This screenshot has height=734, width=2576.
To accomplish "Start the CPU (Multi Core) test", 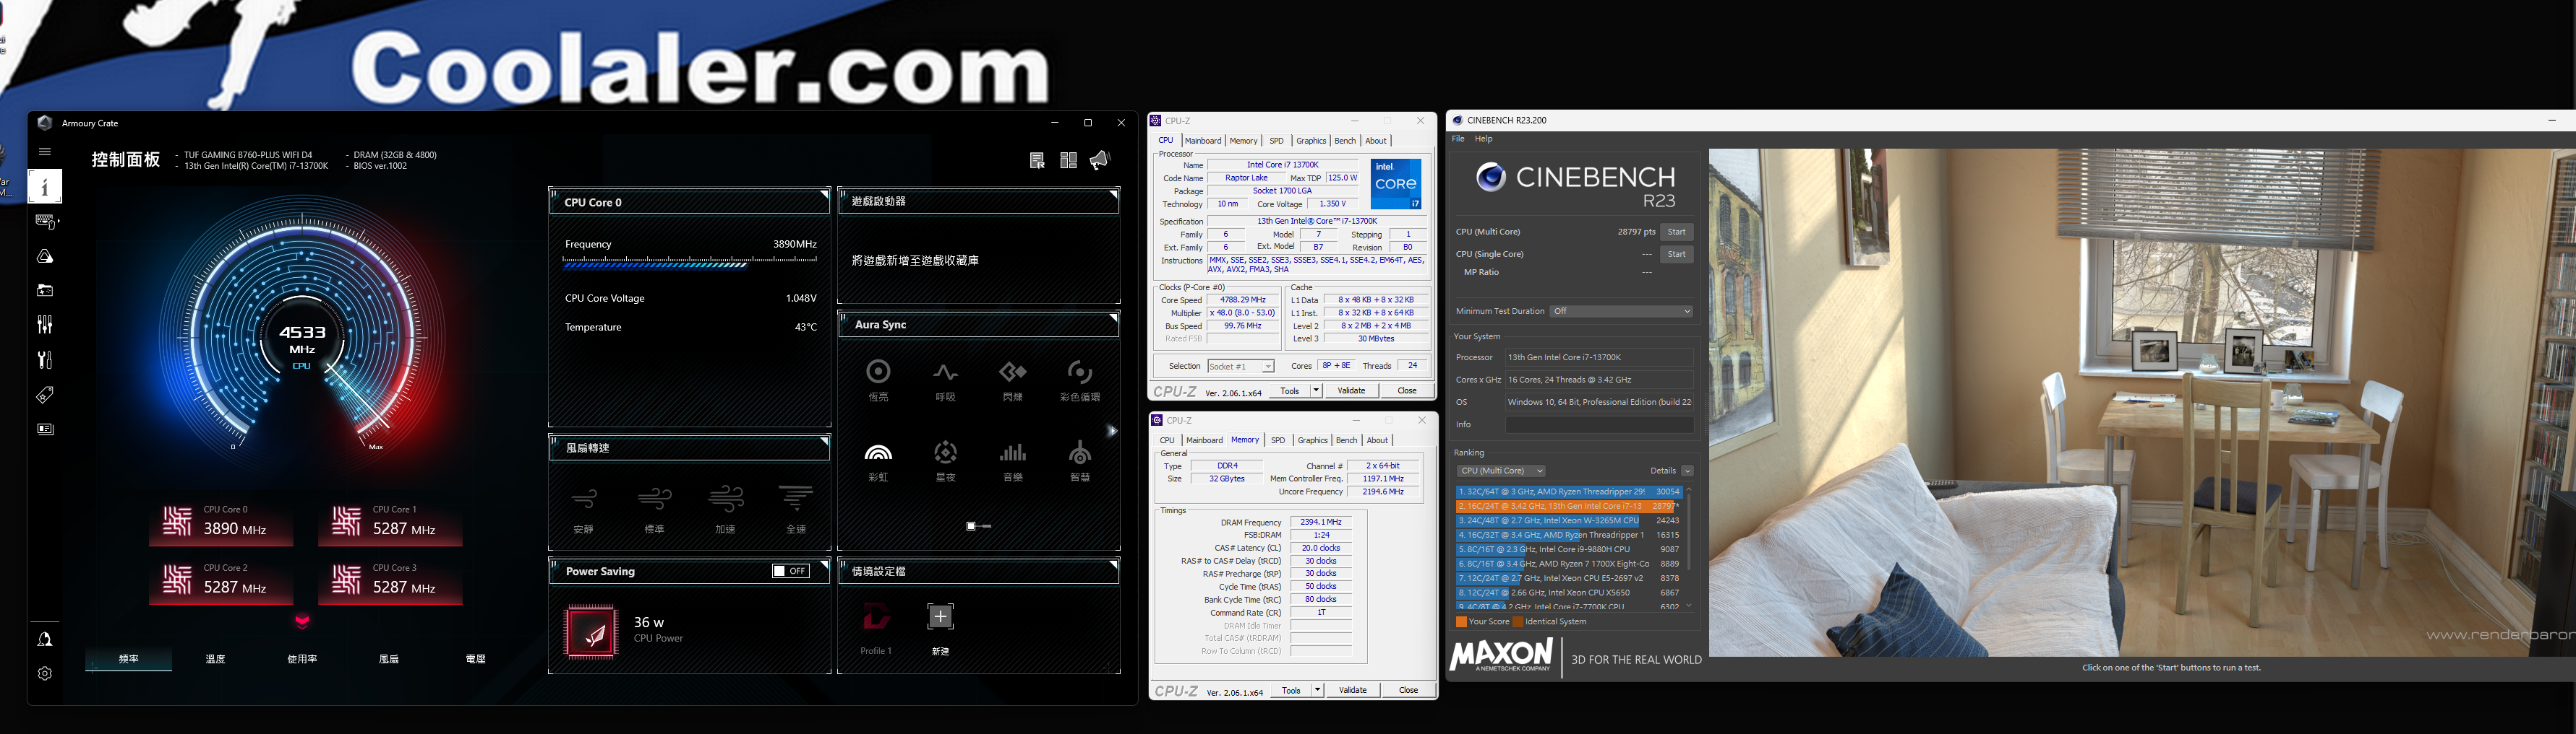I will (x=1677, y=232).
